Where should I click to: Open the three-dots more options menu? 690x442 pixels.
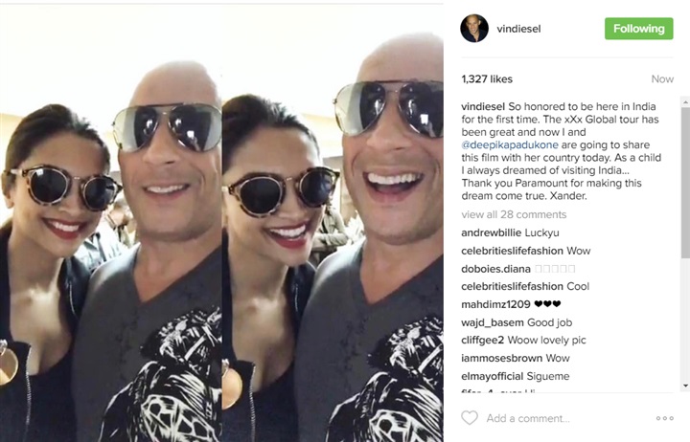click(x=664, y=418)
